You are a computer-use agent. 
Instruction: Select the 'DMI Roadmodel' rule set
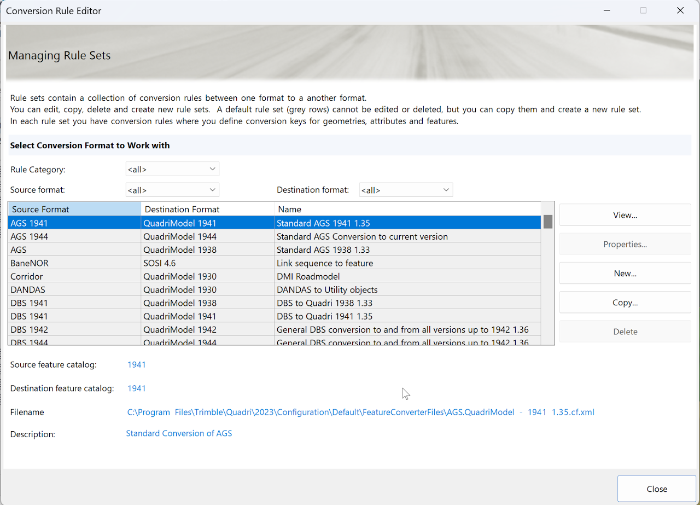click(x=275, y=276)
